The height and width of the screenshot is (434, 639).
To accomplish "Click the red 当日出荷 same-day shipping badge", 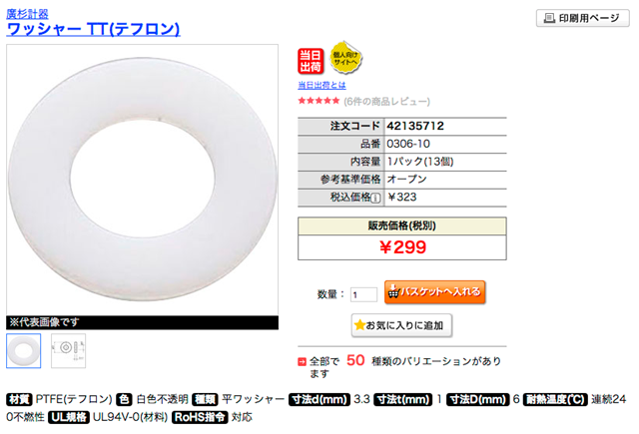I will (x=311, y=61).
